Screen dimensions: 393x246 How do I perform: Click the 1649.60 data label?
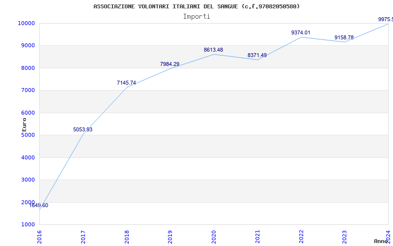pos(39,205)
